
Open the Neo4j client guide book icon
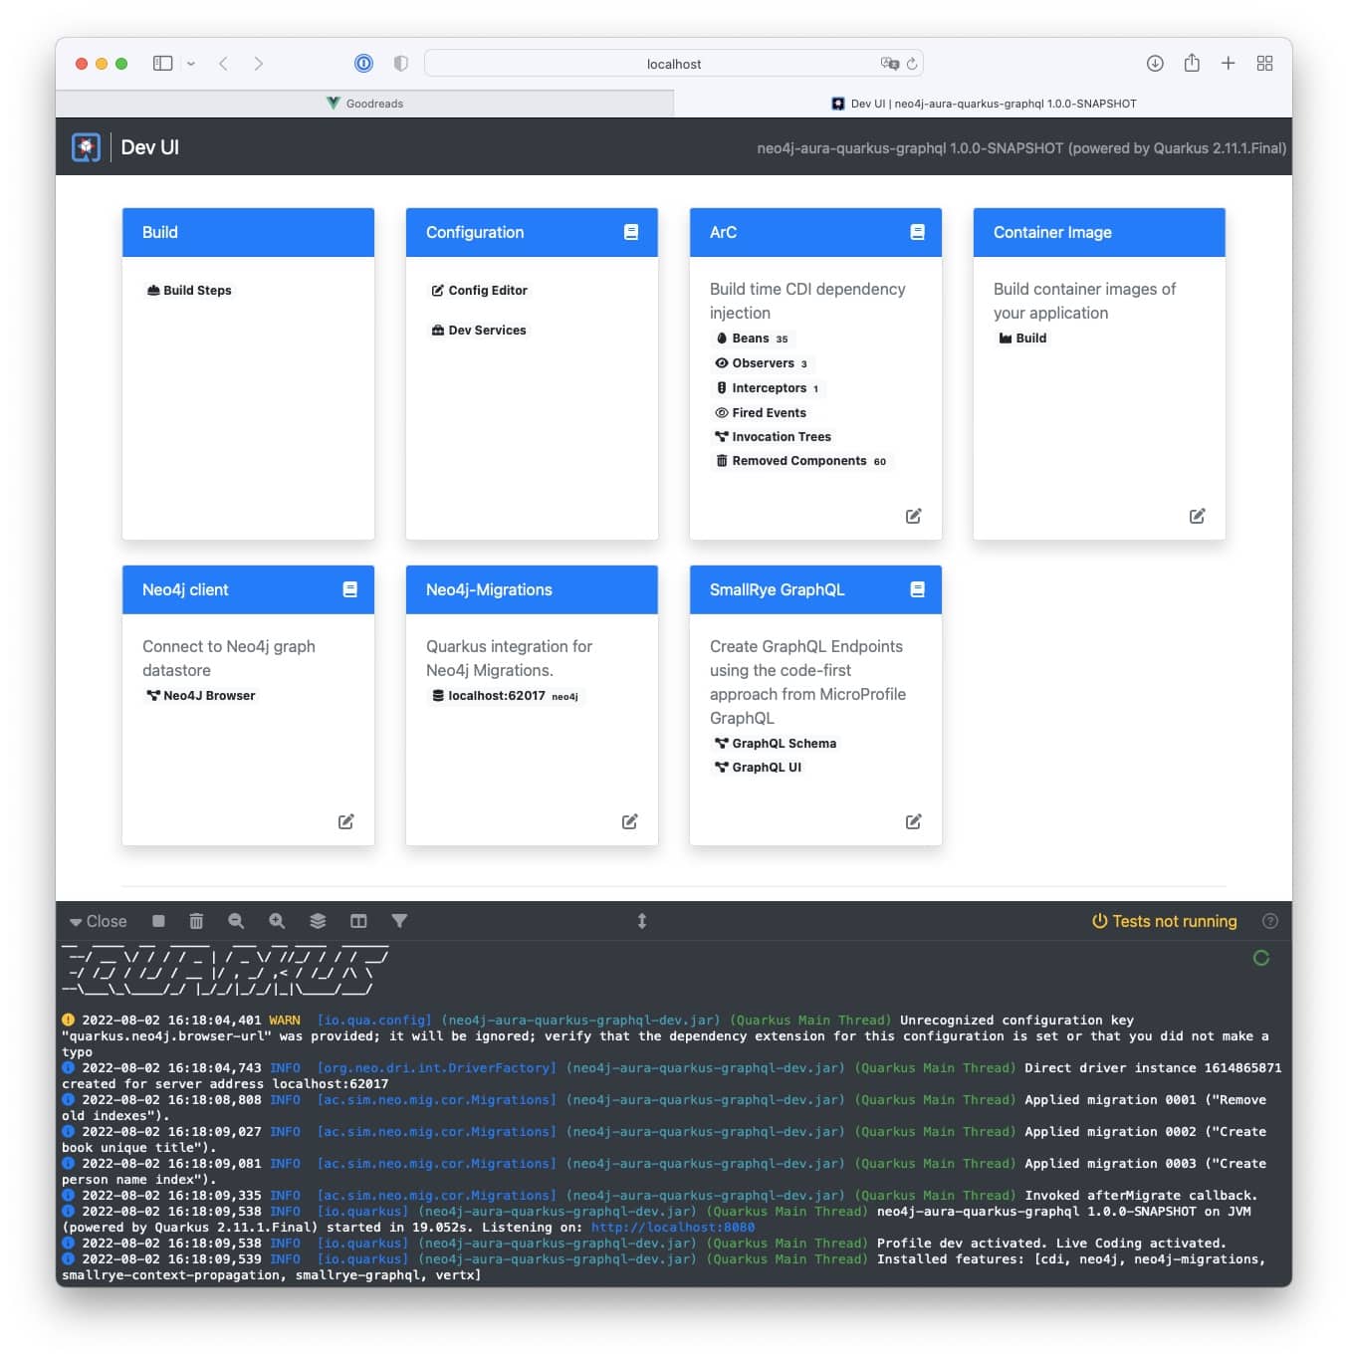pyautogui.click(x=349, y=589)
